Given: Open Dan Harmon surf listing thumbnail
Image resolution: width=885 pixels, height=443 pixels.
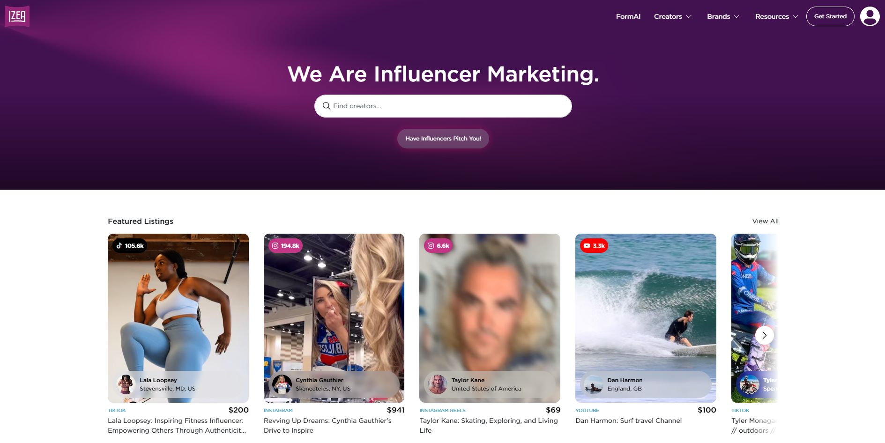Looking at the screenshot, I should click(646, 318).
